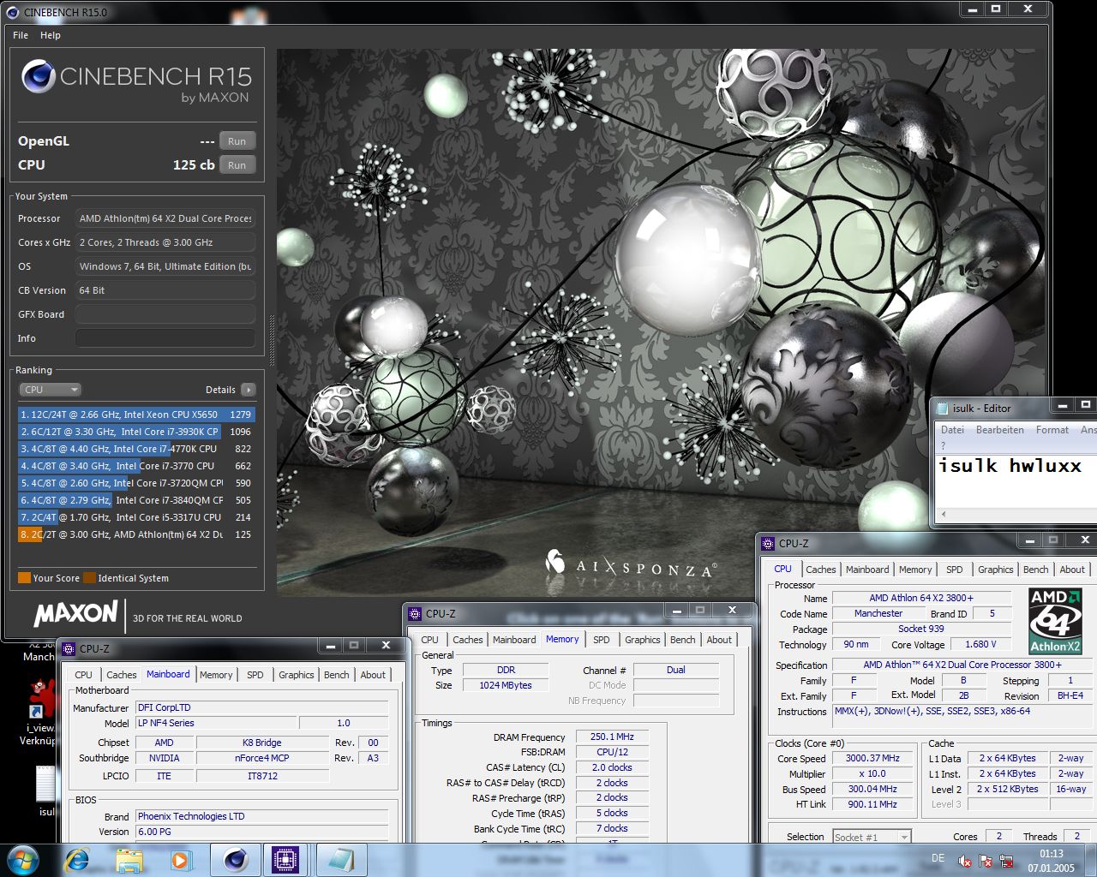Click the Processor name field in Cinebench
Viewport: 1097px width, 877px height.
click(165, 218)
